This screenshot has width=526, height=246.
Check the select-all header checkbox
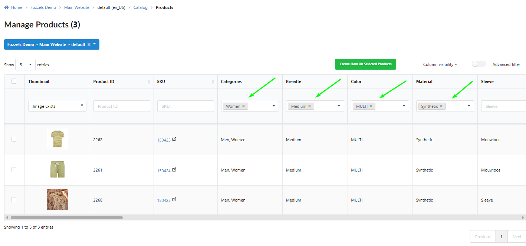click(x=14, y=81)
